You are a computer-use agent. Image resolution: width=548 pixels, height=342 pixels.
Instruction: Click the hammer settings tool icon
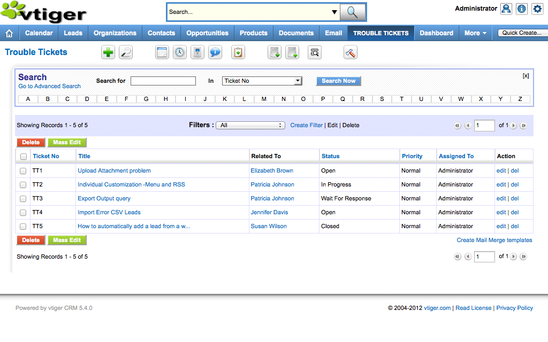click(350, 52)
